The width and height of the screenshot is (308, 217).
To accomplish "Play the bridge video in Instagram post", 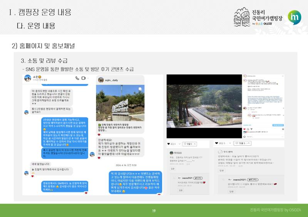I will click(x=204, y=106).
